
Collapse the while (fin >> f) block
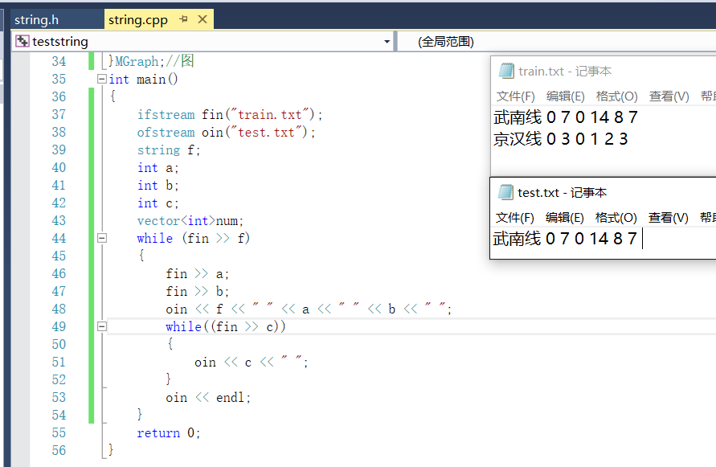pos(102,238)
